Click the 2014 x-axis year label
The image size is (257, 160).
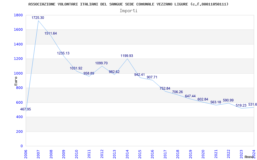127,154
